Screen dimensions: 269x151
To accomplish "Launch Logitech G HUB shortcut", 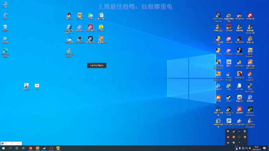I will 229,111.
